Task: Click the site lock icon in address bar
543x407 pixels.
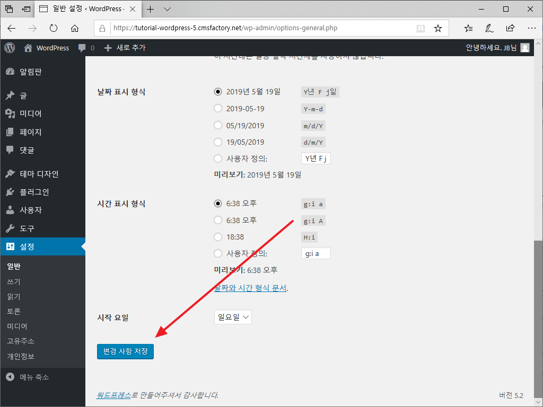Action: pyautogui.click(x=102, y=29)
